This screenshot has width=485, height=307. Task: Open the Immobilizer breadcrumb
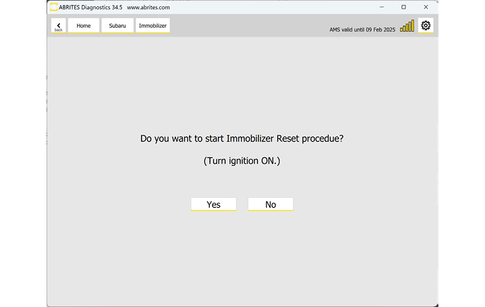[x=152, y=26]
